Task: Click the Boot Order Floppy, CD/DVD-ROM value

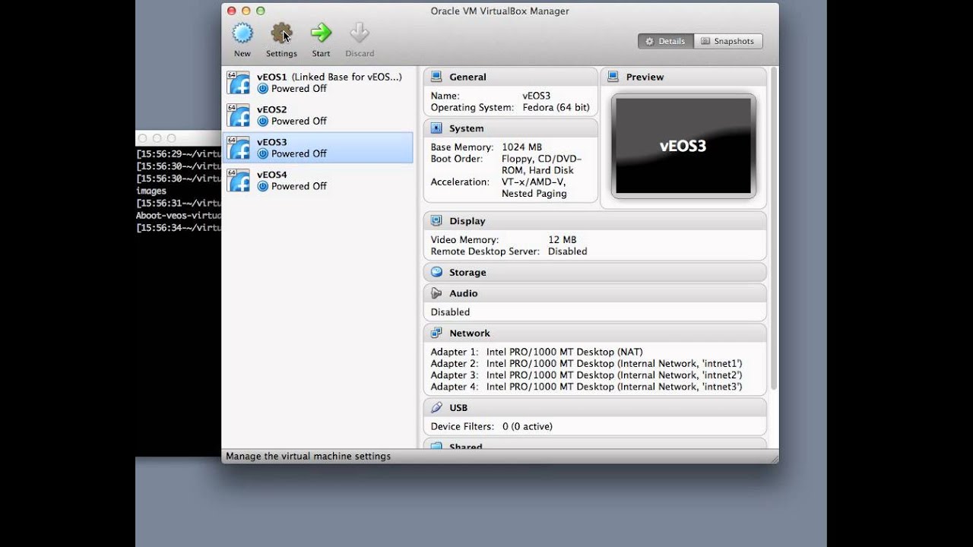Action: 541,165
